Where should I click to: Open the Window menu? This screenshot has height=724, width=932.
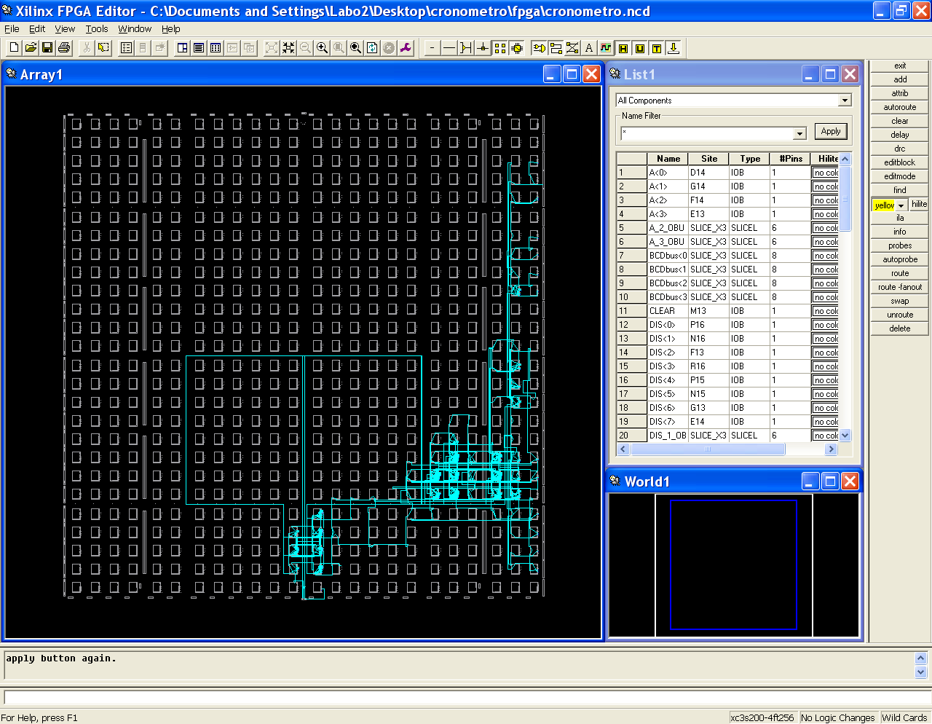point(135,29)
